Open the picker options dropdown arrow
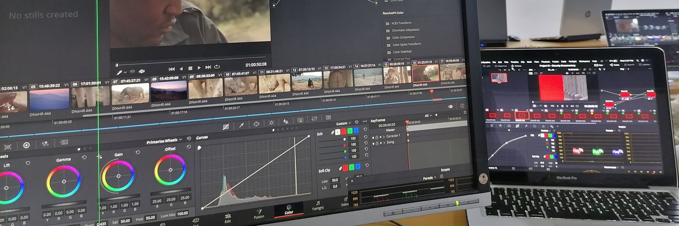679x226 pixels. click(x=125, y=72)
